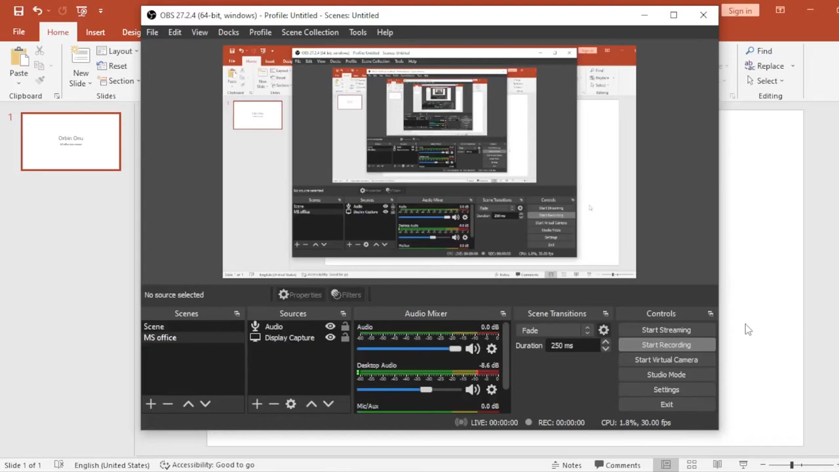
Task: Open Customize Quick Access Toolbar dropdown
Action: 100,10
